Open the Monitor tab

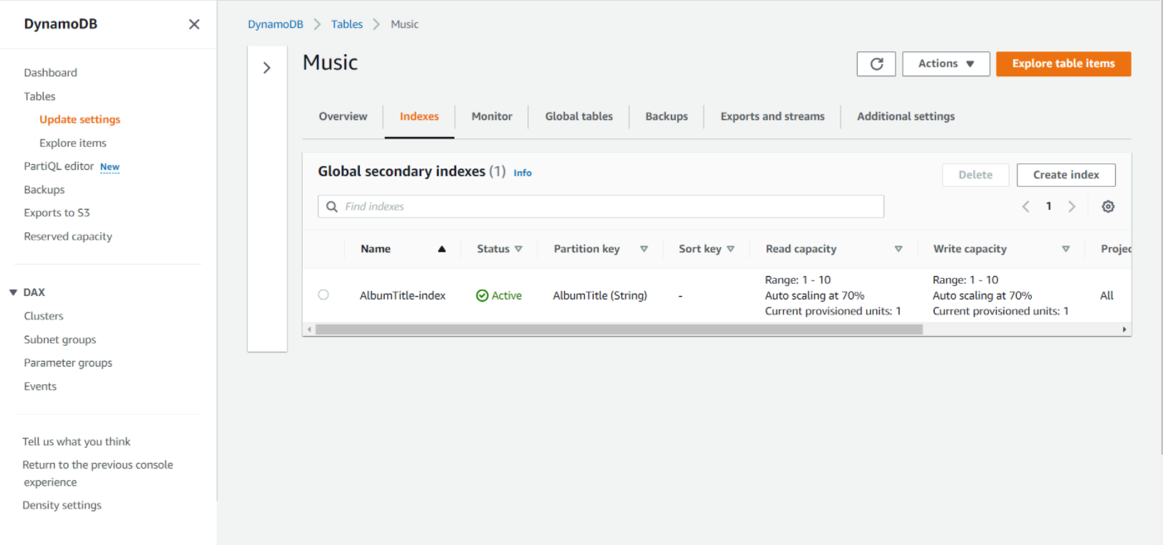point(492,116)
